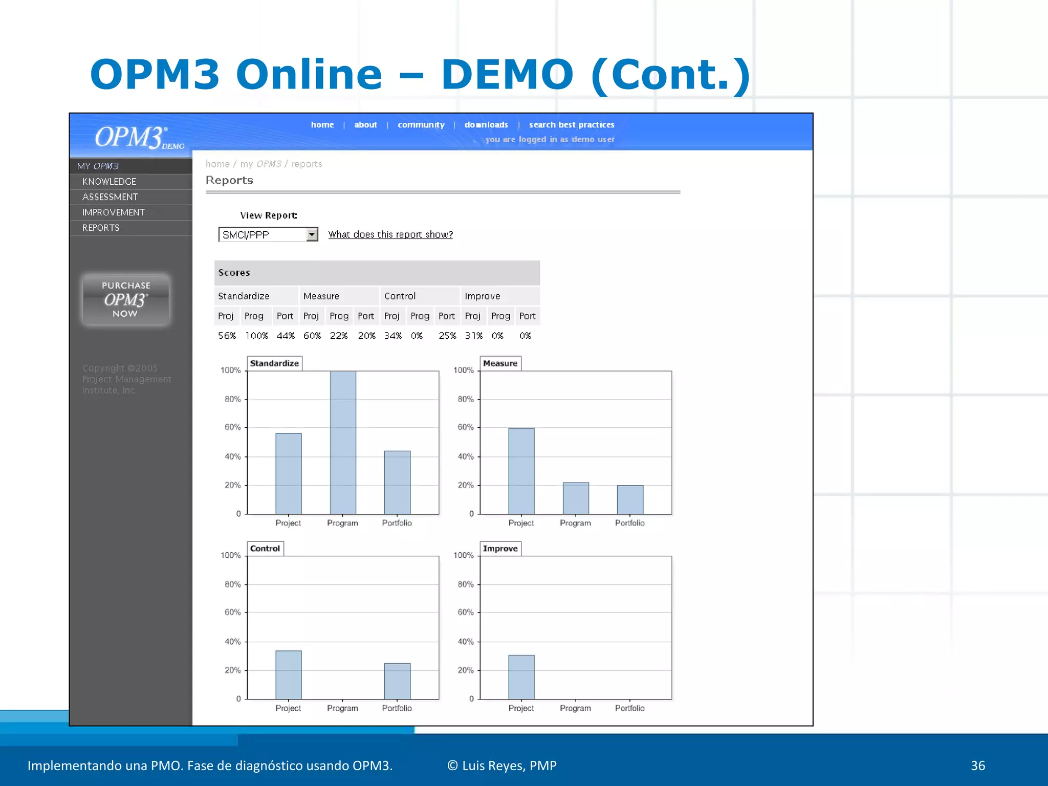Image resolution: width=1048 pixels, height=786 pixels.
Task: Click the OPM3 DEMO logo
Action: click(139, 137)
